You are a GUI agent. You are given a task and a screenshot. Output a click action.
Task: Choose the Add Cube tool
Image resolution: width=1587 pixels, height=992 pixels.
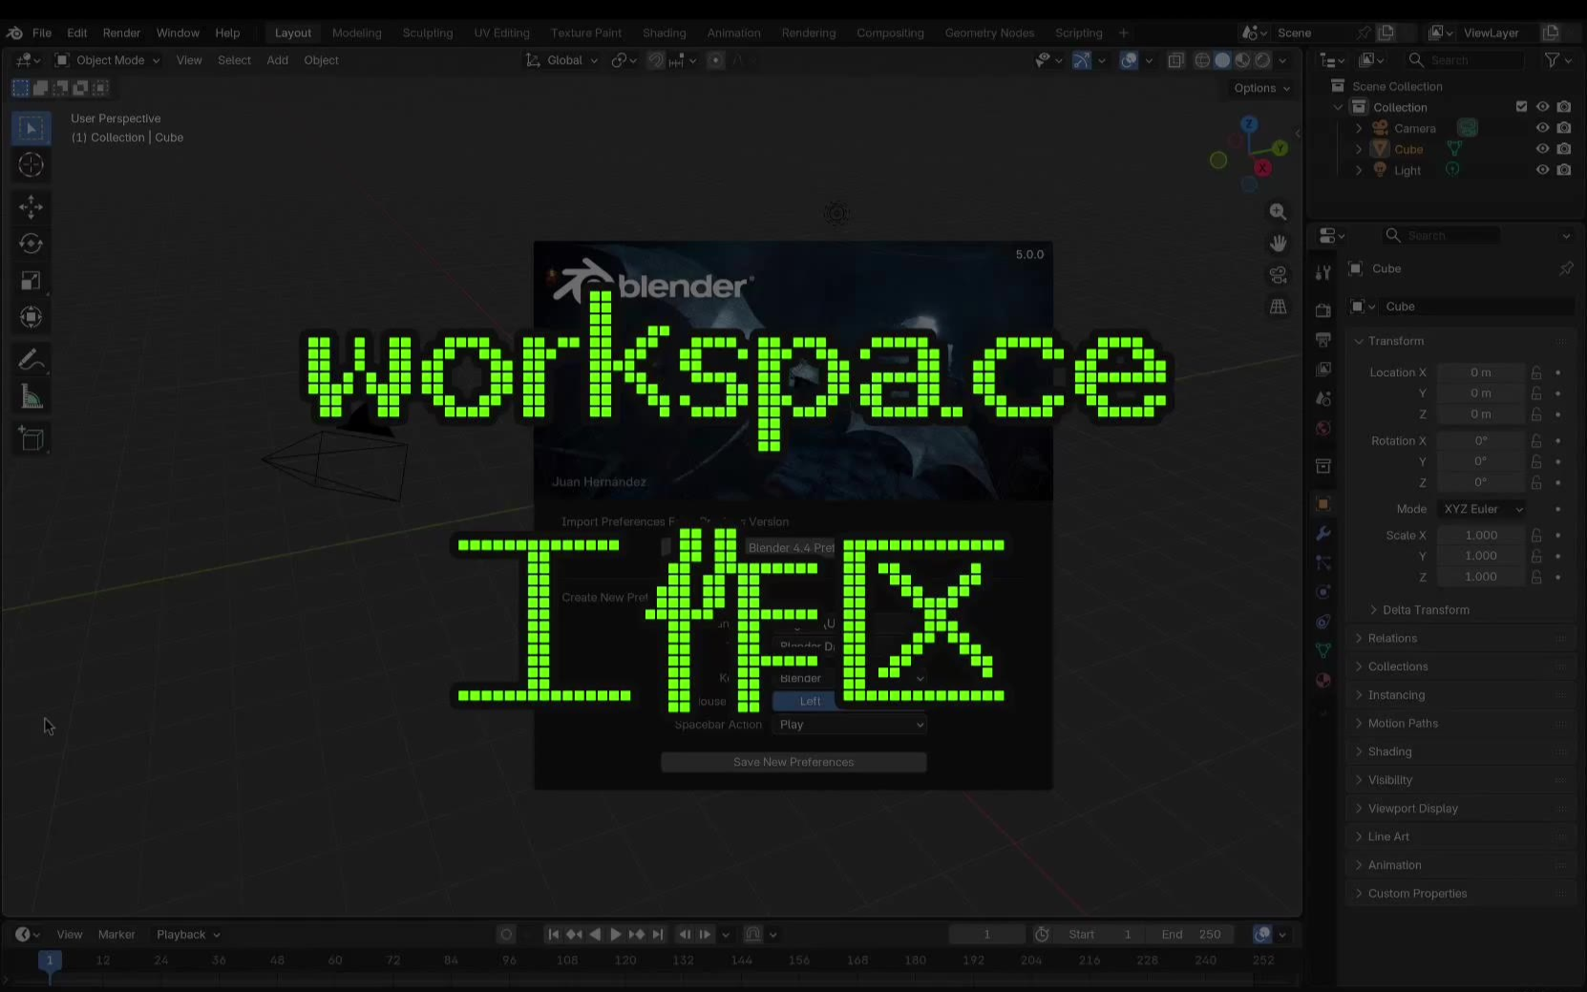click(x=31, y=439)
